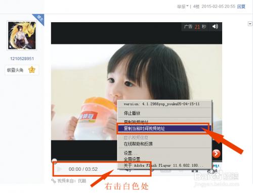
Task: Open profile link 1210528951
Action: [x=22, y=59]
